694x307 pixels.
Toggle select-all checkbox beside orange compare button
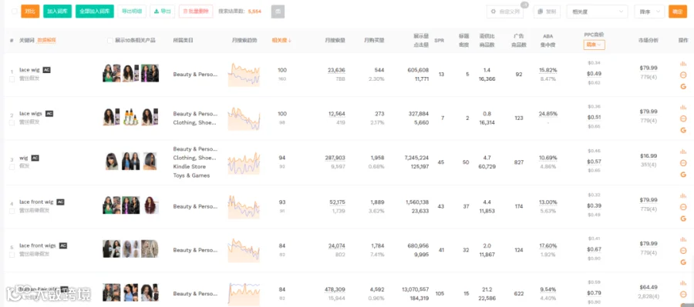(15, 12)
